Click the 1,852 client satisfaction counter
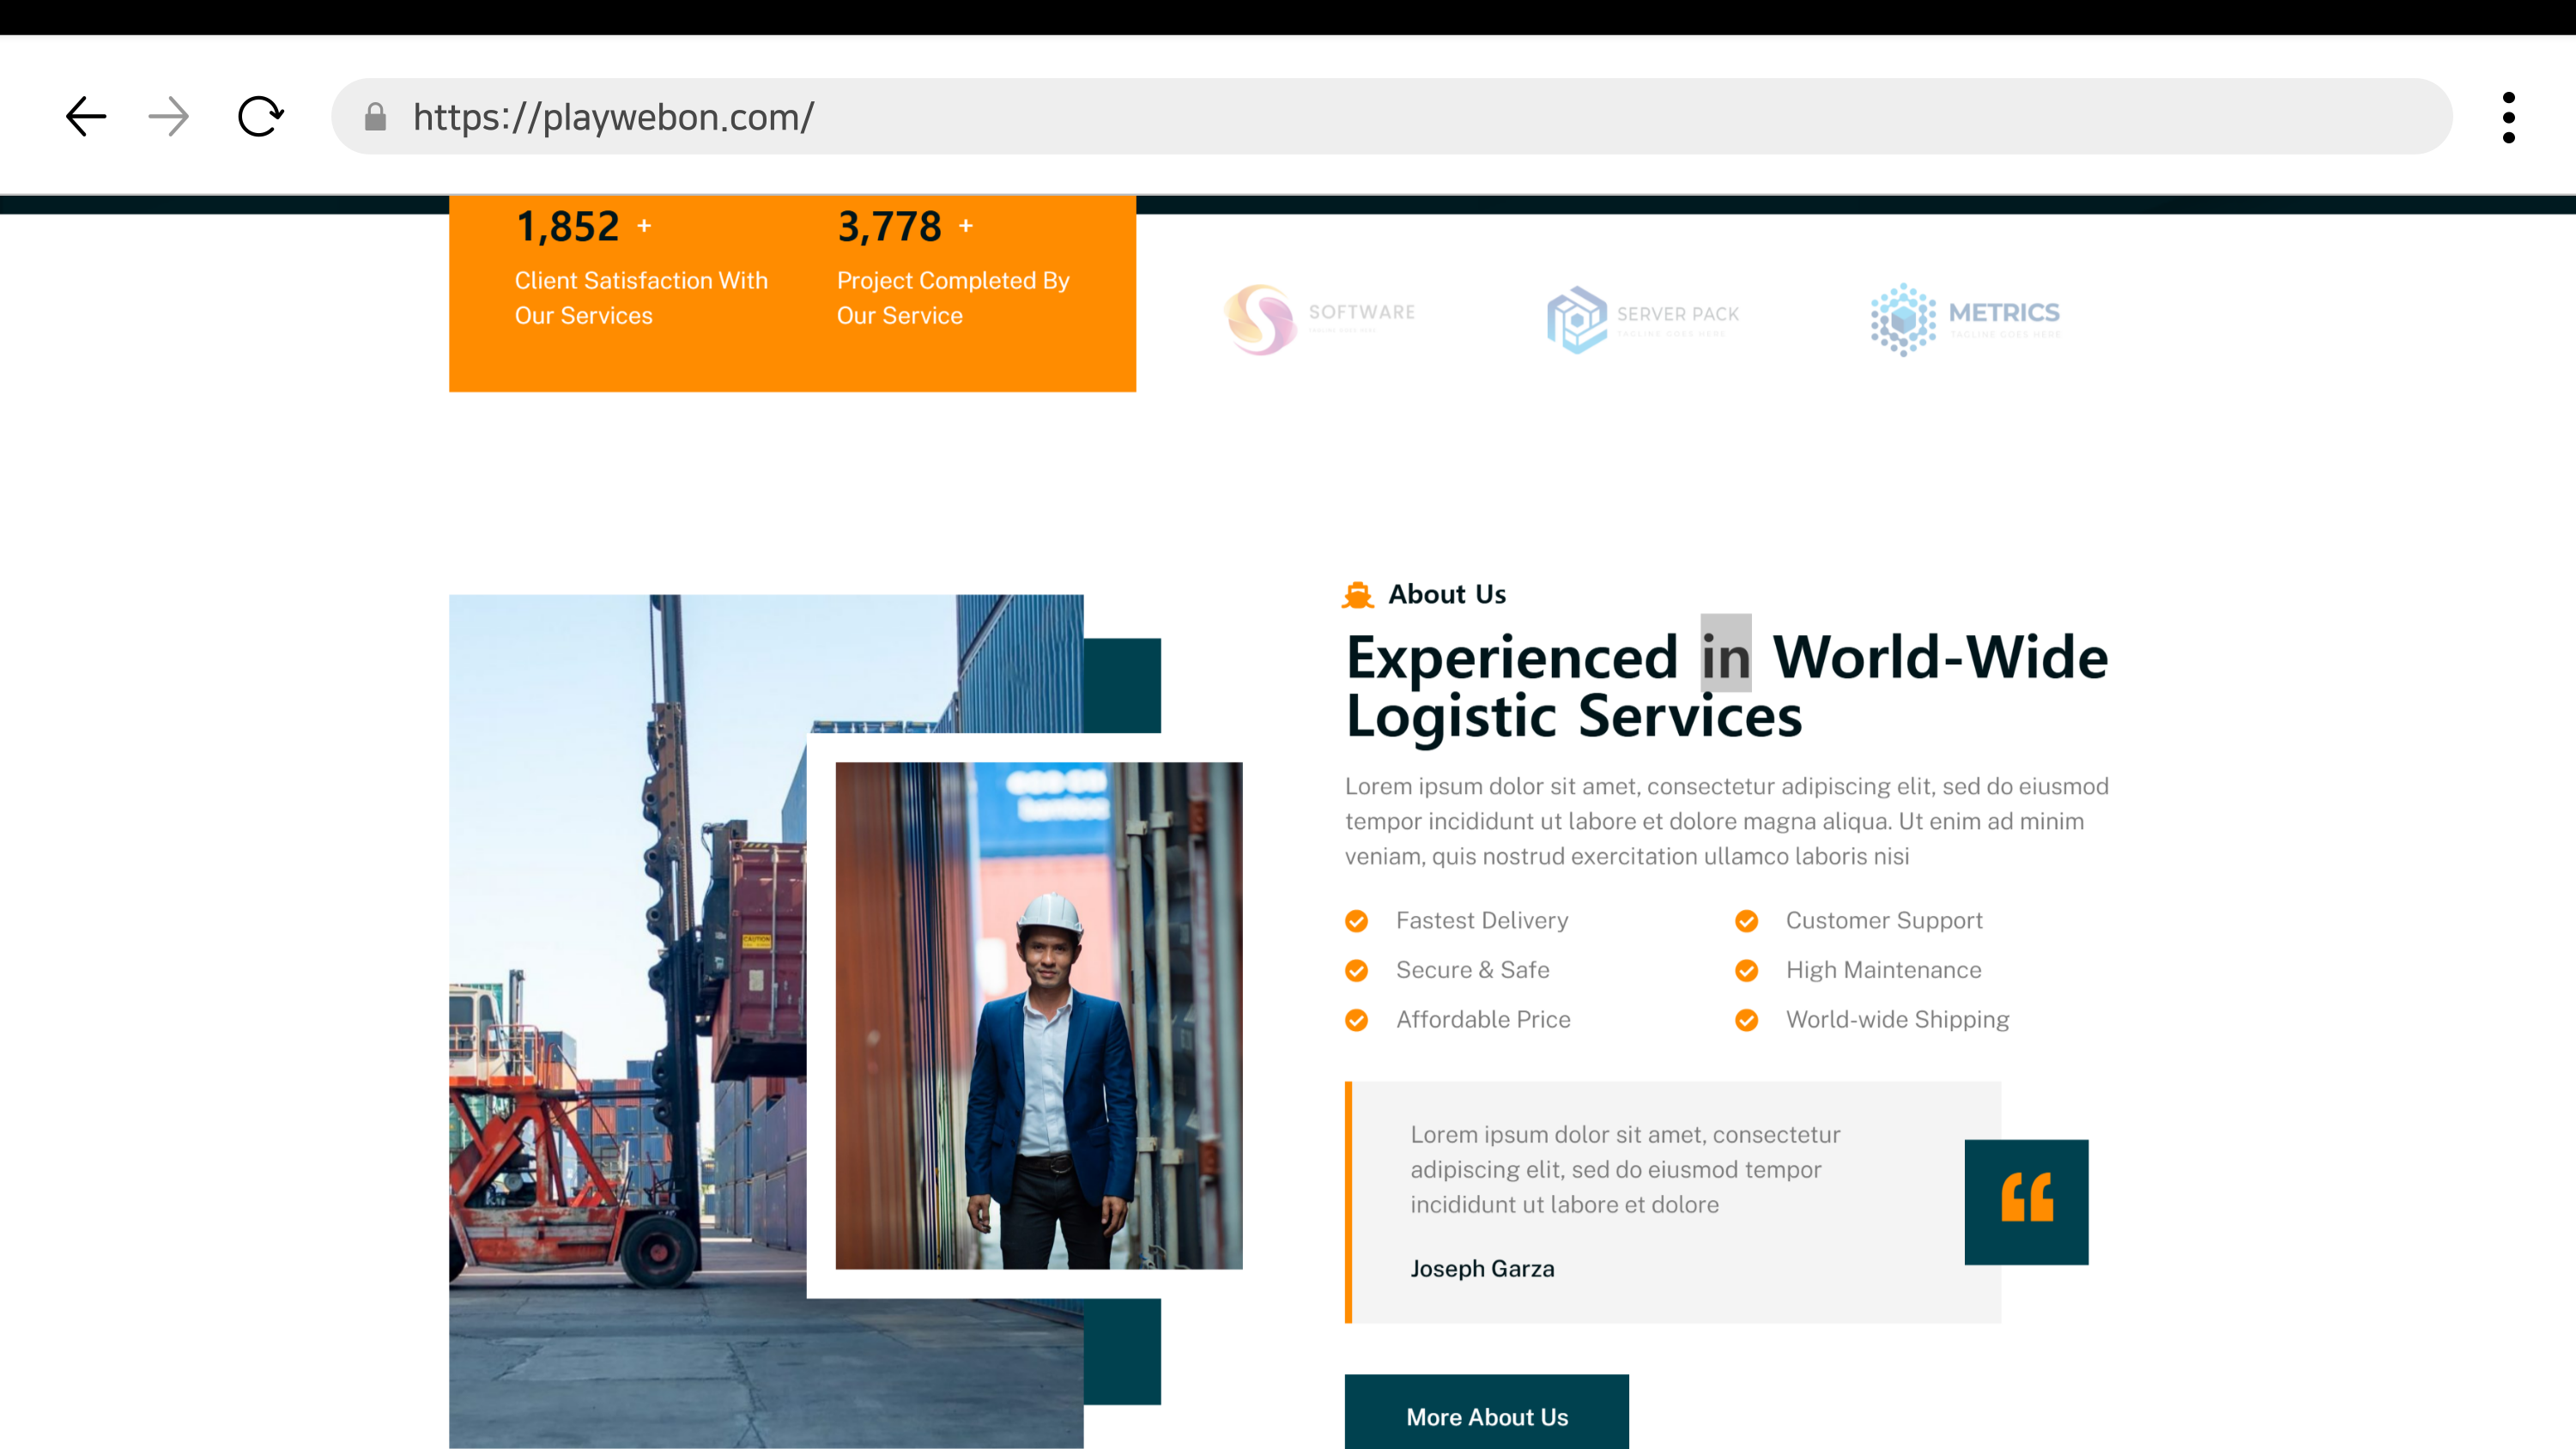The width and height of the screenshot is (2576, 1449). tap(568, 227)
